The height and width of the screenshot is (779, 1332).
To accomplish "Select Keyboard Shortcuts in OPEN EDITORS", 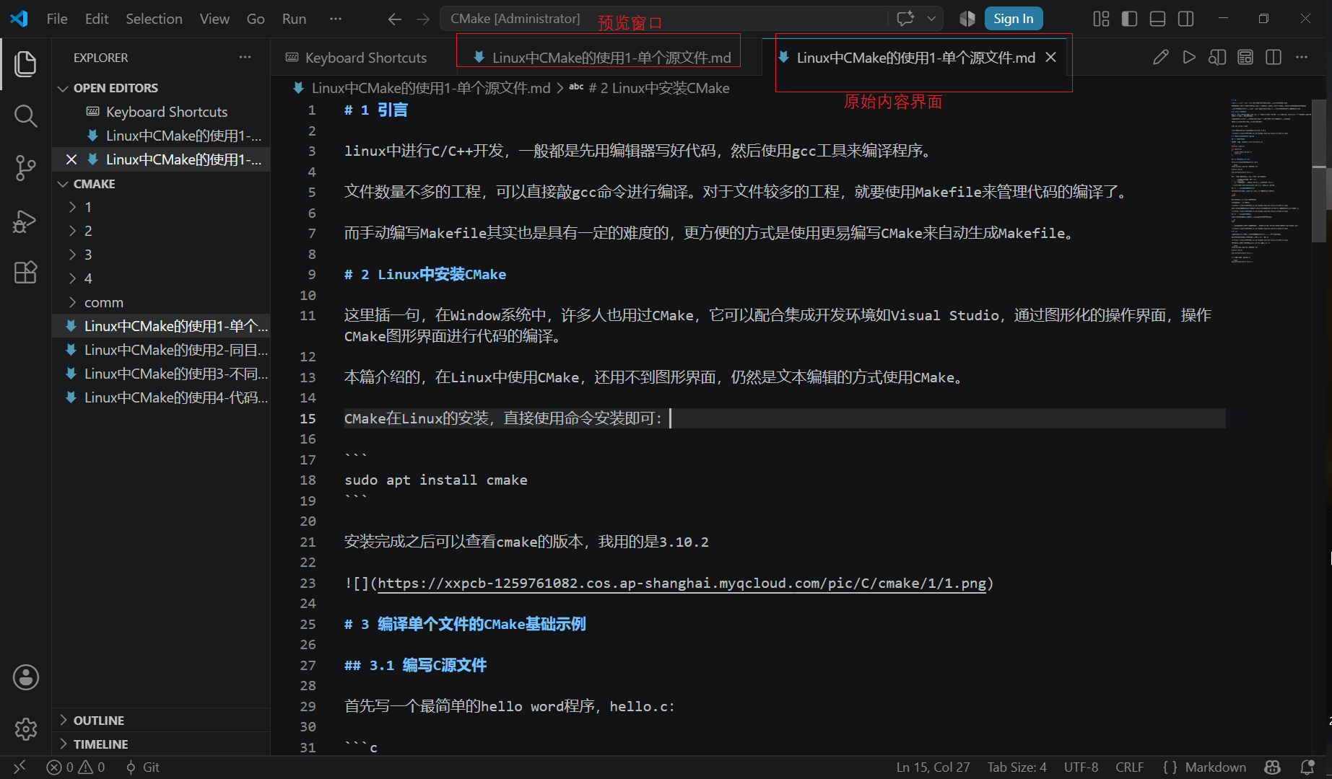I will tap(162, 112).
